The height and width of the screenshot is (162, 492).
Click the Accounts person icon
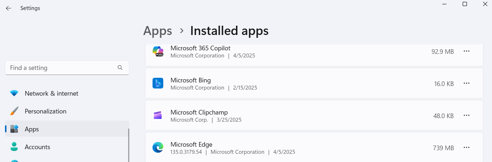(x=14, y=147)
